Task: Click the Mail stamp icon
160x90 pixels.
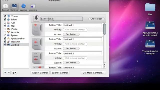Action: click(8, 26)
